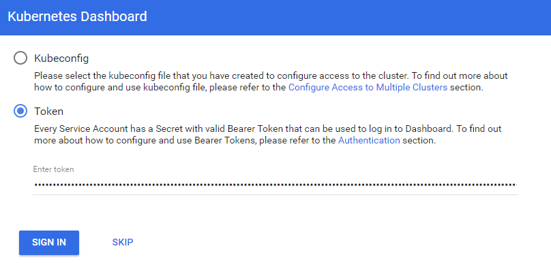Select the Token radio button
The height and width of the screenshot is (272, 551).
[x=21, y=111]
